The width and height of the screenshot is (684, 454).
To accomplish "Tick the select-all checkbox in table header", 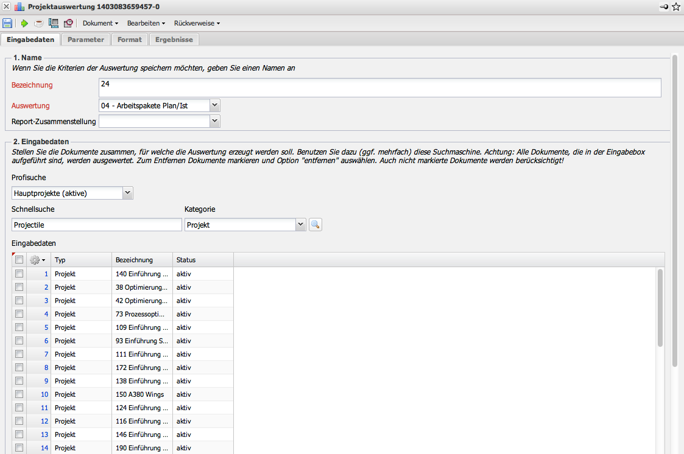I will (19, 260).
